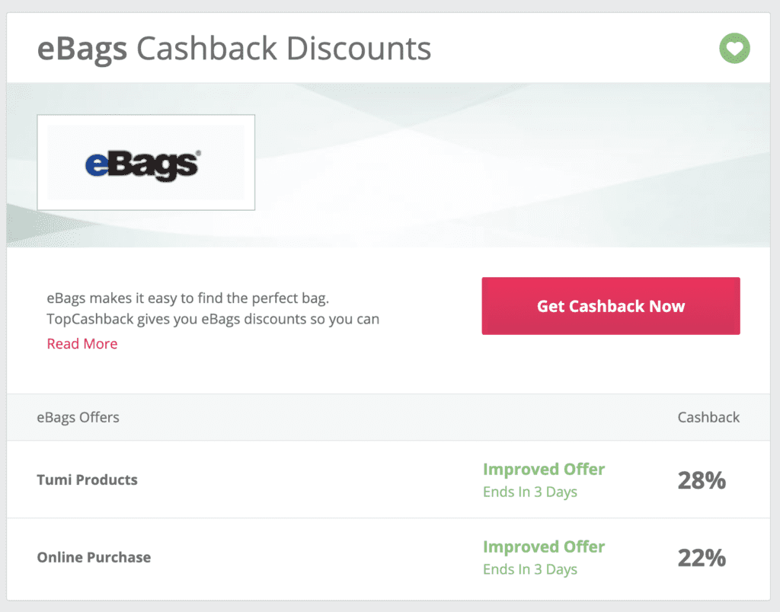This screenshot has width=780, height=612.
Task: Click the 28% cashback rate
Action: (701, 480)
